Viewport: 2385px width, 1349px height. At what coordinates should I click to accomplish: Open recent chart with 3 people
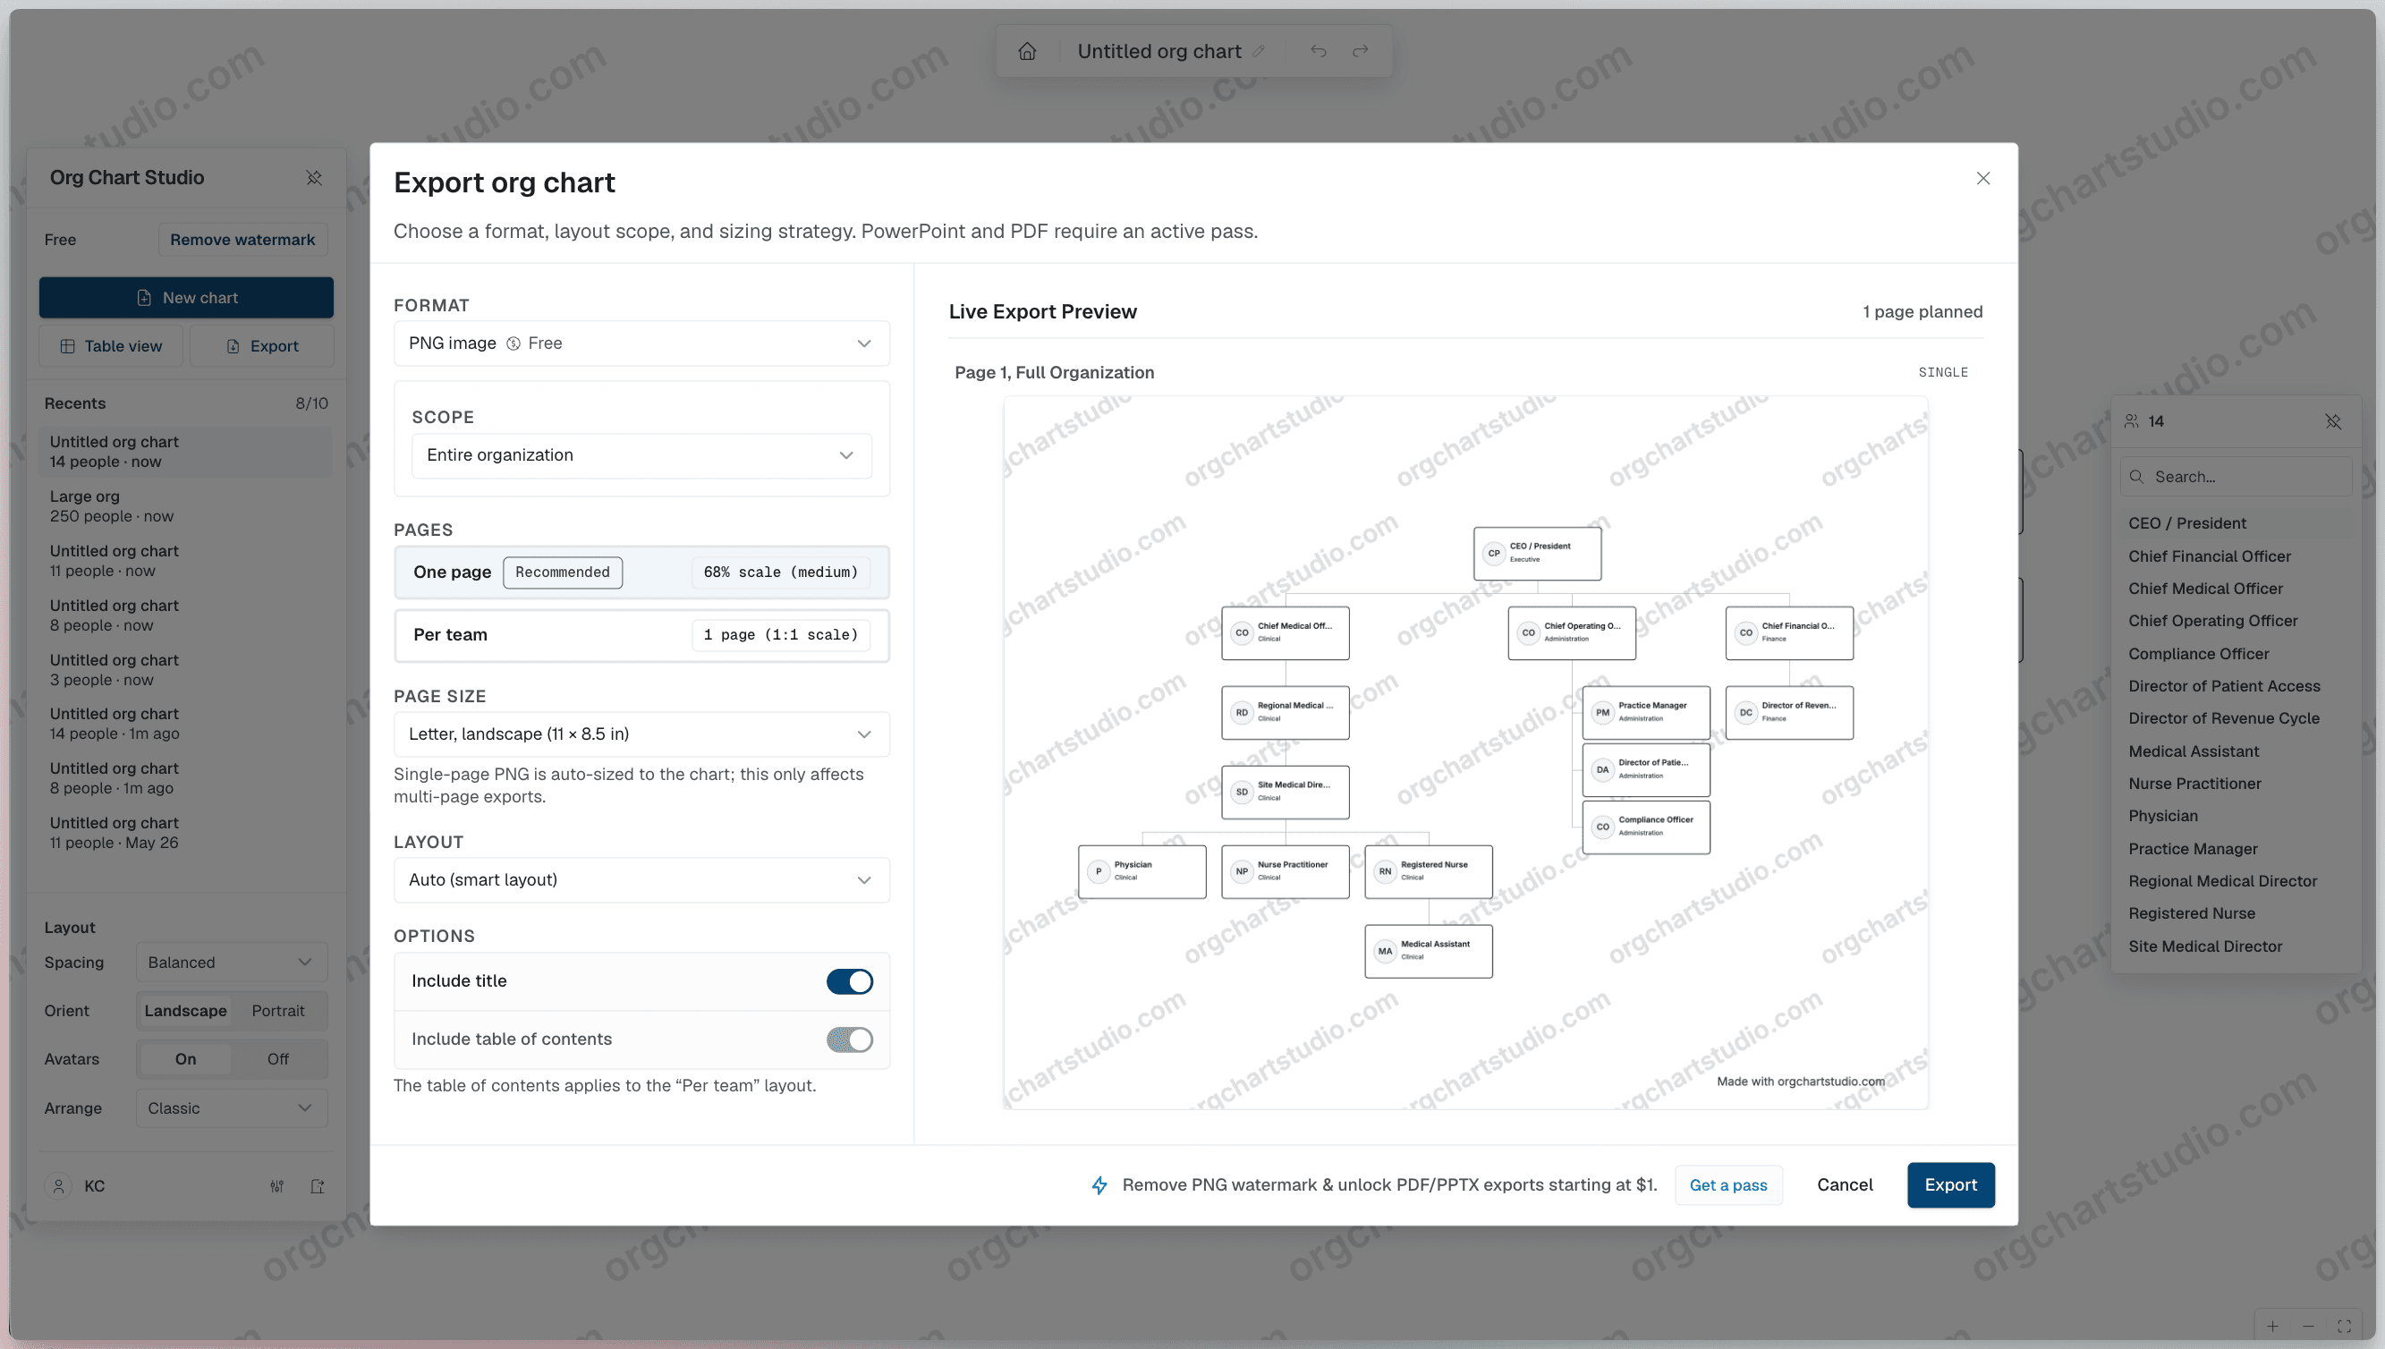tap(185, 670)
